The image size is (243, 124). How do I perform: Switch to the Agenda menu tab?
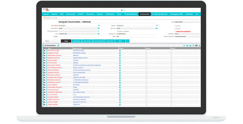tap(54, 14)
